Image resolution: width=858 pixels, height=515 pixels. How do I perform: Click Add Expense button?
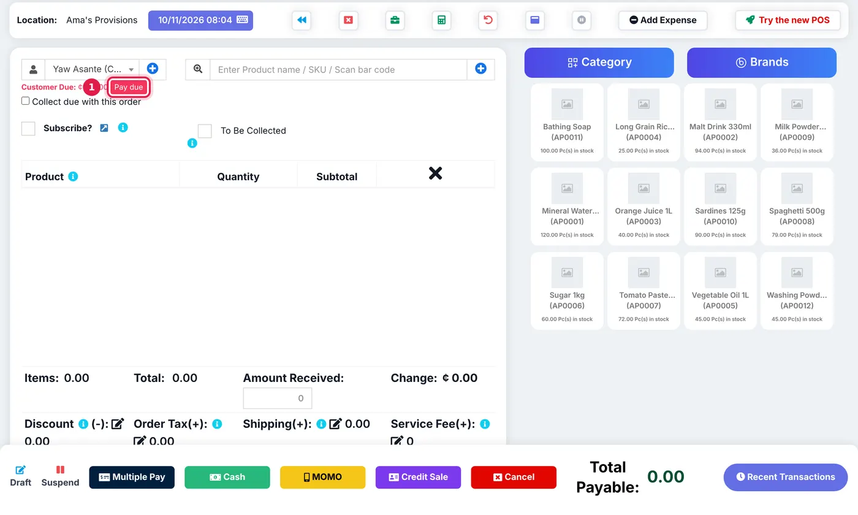pyautogui.click(x=662, y=20)
